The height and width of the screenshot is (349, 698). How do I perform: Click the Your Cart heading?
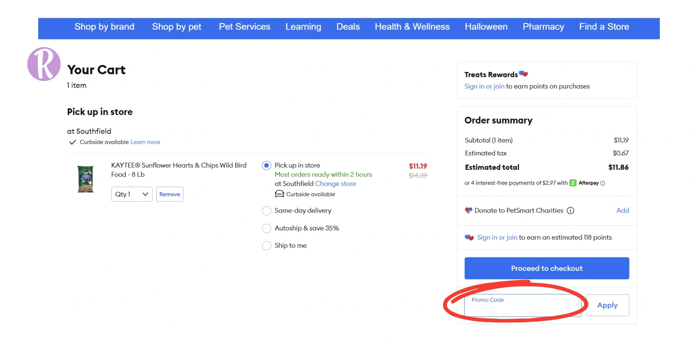96,70
